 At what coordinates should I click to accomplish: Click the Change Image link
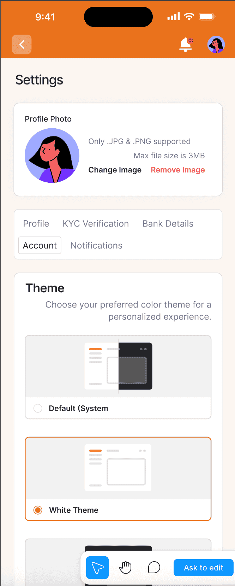coord(115,170)
